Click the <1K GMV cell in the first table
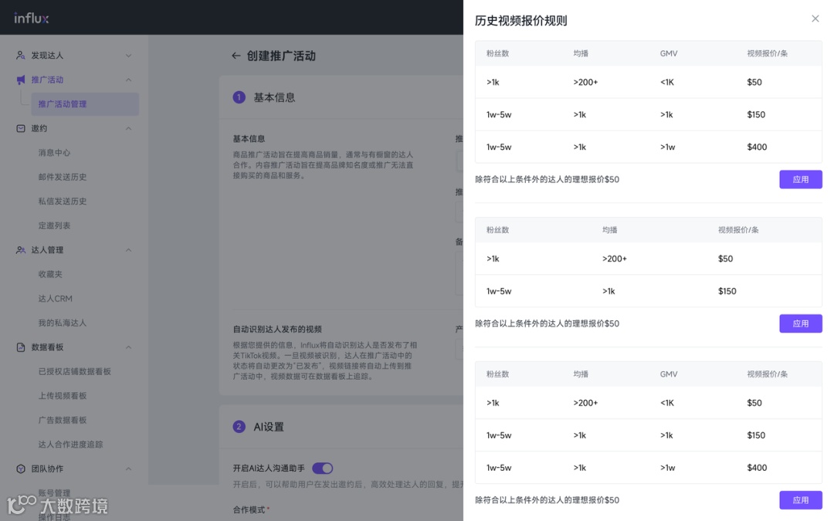The image size is (834, 521). click(x=667, y=82)
